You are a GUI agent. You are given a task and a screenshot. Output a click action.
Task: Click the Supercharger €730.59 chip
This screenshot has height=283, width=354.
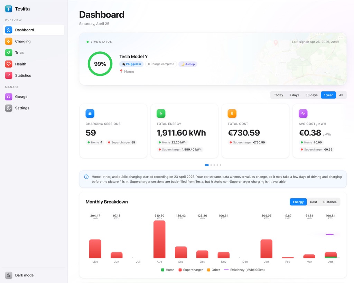pos(247,142)
